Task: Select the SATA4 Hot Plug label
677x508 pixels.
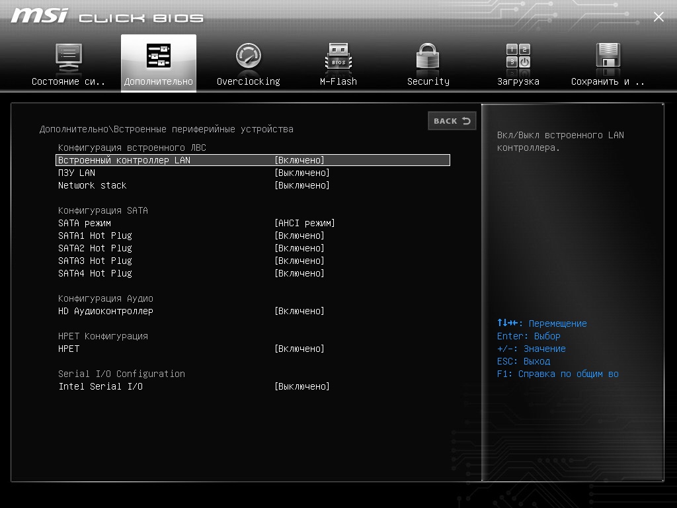Action: [95, 273]
